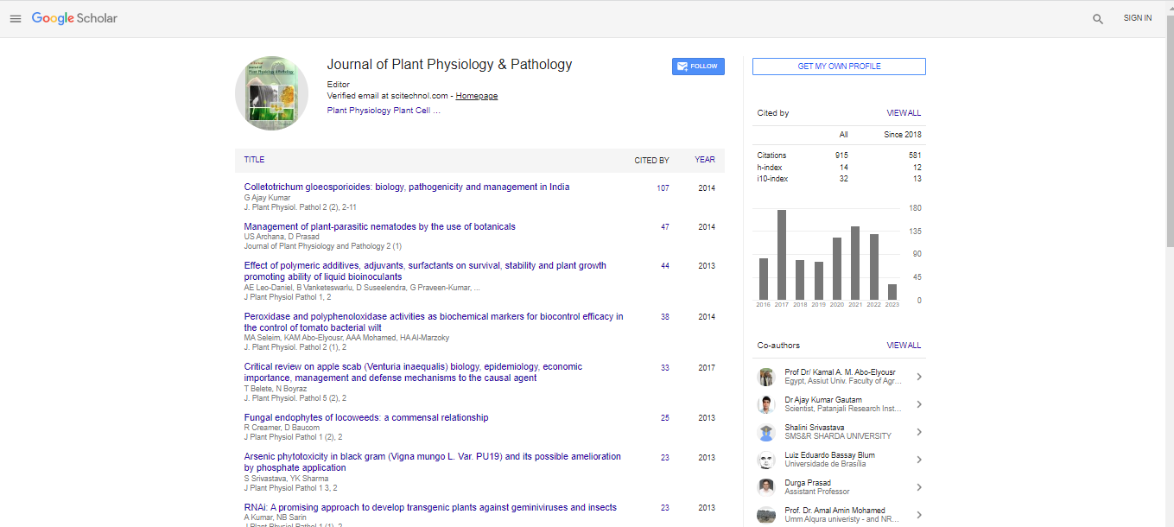Expand chevron next to Kamal Abo-Elyousr
Screen dimensions: 1174x527
[x=918, y=377]
